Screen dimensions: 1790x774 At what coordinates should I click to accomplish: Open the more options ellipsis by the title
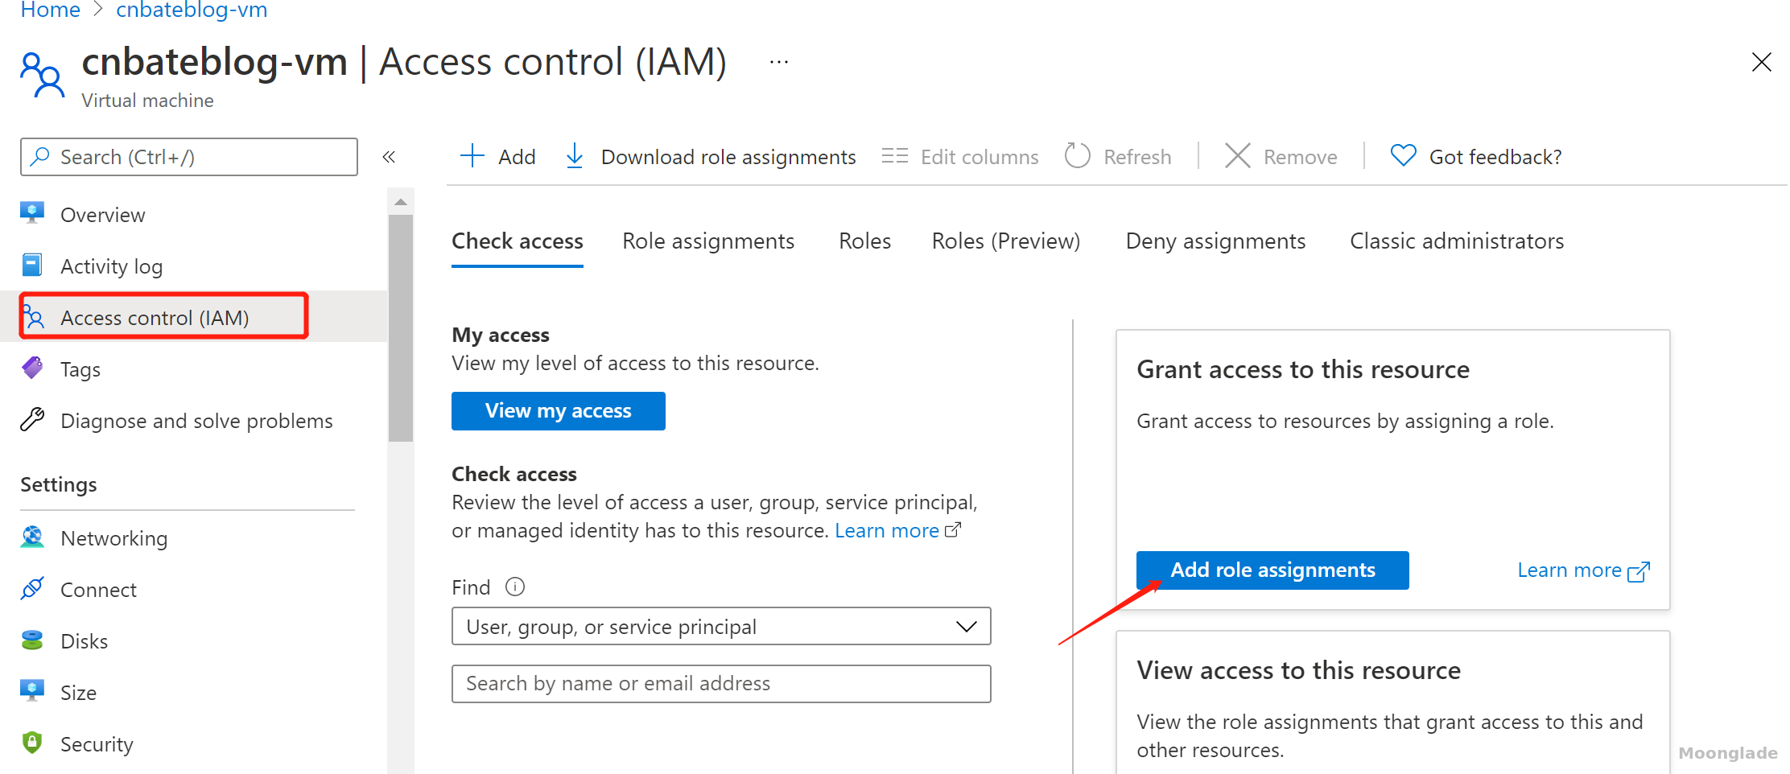click(779, 62)
